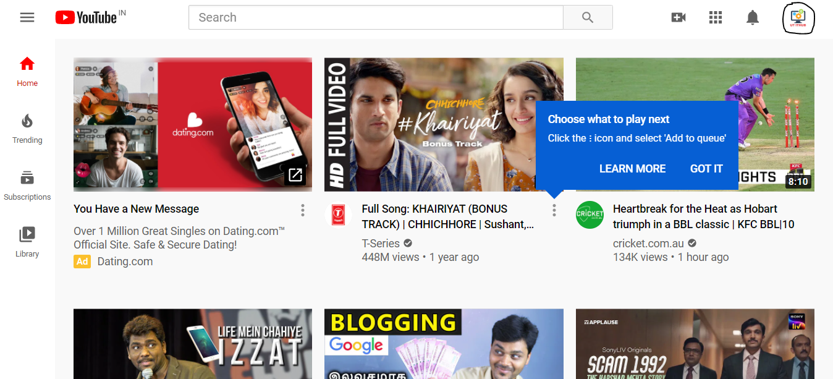Open the create video camera icon

coord(679,17)
